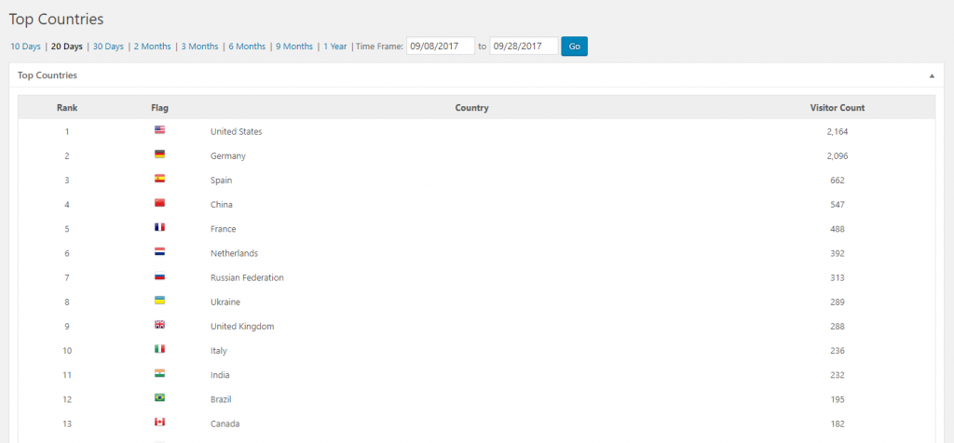Click the visitor count 2,096

coord(838,155)
